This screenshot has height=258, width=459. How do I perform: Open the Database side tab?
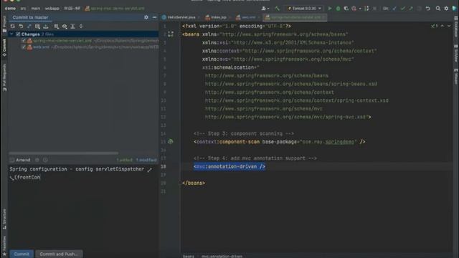click(x=456, y=27)
